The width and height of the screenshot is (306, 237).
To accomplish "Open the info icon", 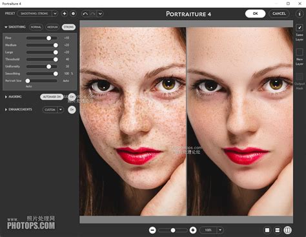I will point(300,14).
